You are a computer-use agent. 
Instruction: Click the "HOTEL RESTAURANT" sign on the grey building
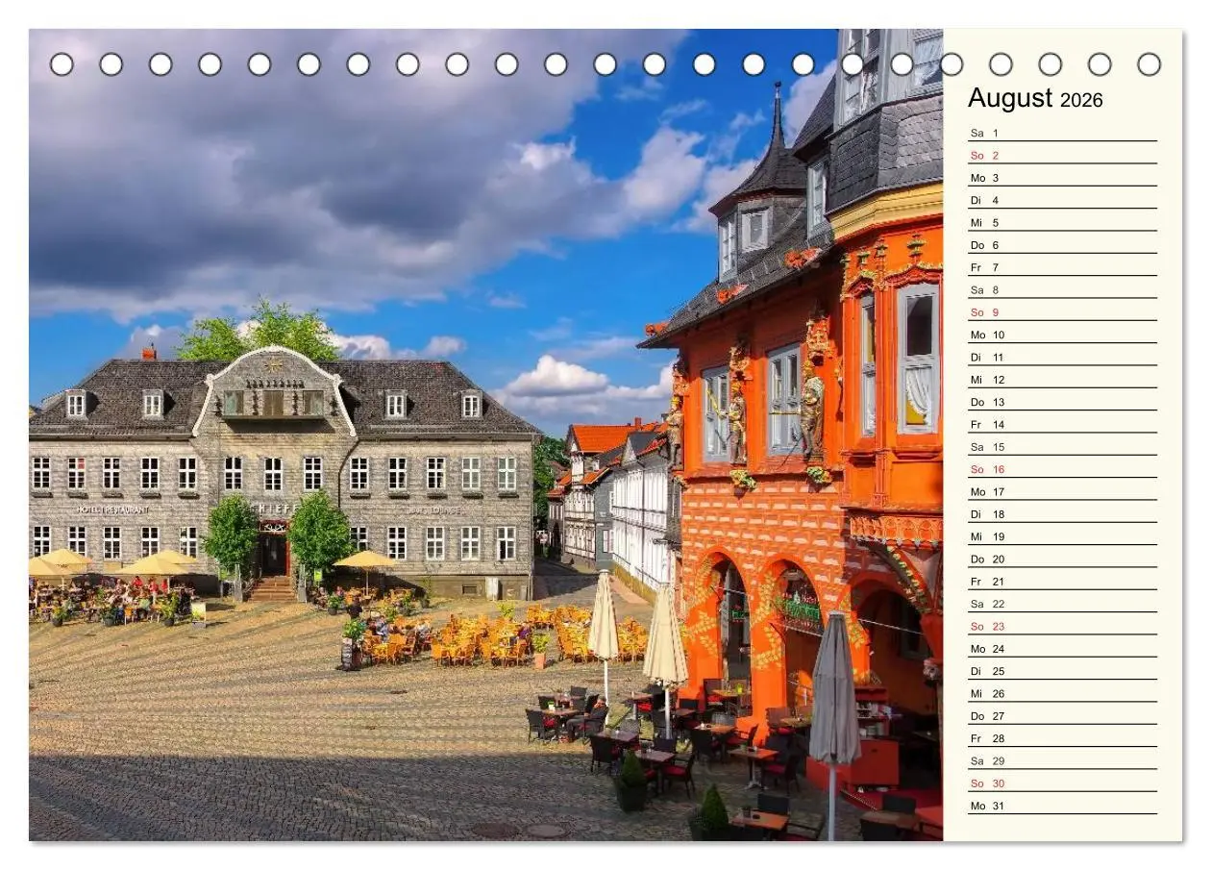(x=112, y=510)
